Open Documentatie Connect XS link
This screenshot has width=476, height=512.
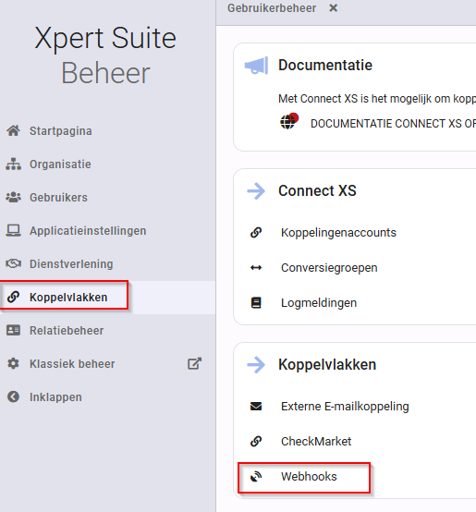(x=393, y=124)
